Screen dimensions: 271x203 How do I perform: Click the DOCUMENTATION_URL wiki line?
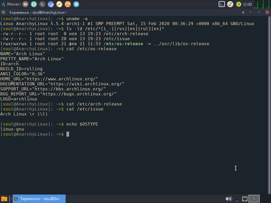pos(62,84)
